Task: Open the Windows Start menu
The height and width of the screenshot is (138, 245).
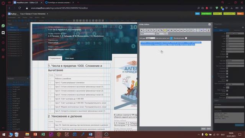Action: coord(3,135)
